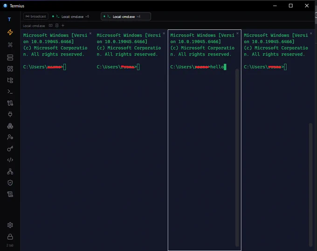Open the orange lightning quick connect icon
317x251 pixels.
[10, 32]
